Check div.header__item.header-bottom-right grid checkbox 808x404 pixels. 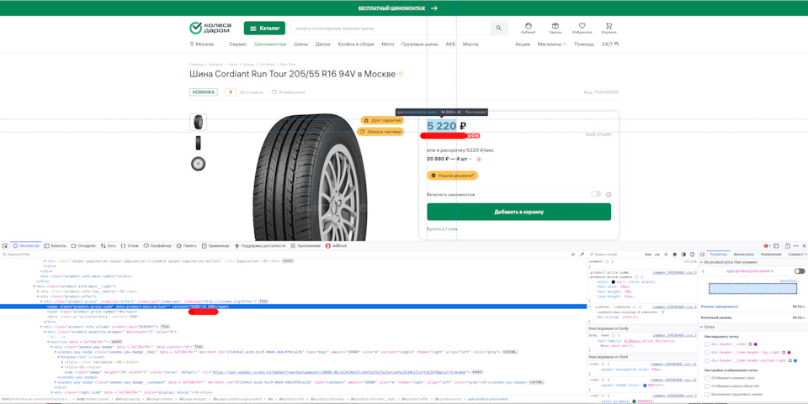pos(707,361)
